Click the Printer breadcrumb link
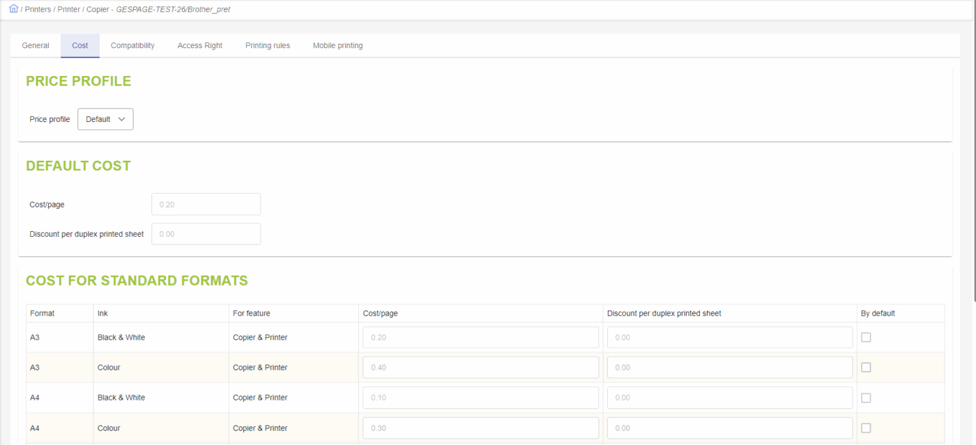The height and width of the screenshot is (445, 976). click(x=69, y=10)
